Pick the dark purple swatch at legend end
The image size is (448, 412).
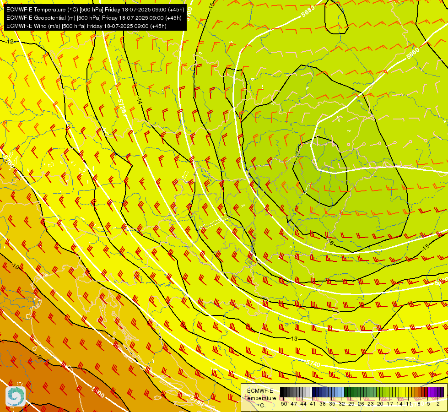tap(442, 392)
